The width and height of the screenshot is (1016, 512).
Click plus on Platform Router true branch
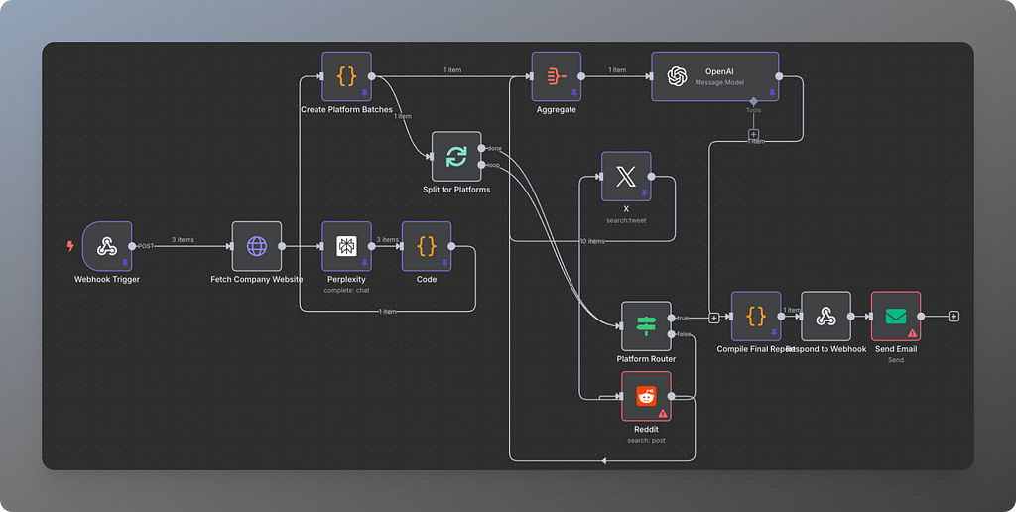(714, 318)
